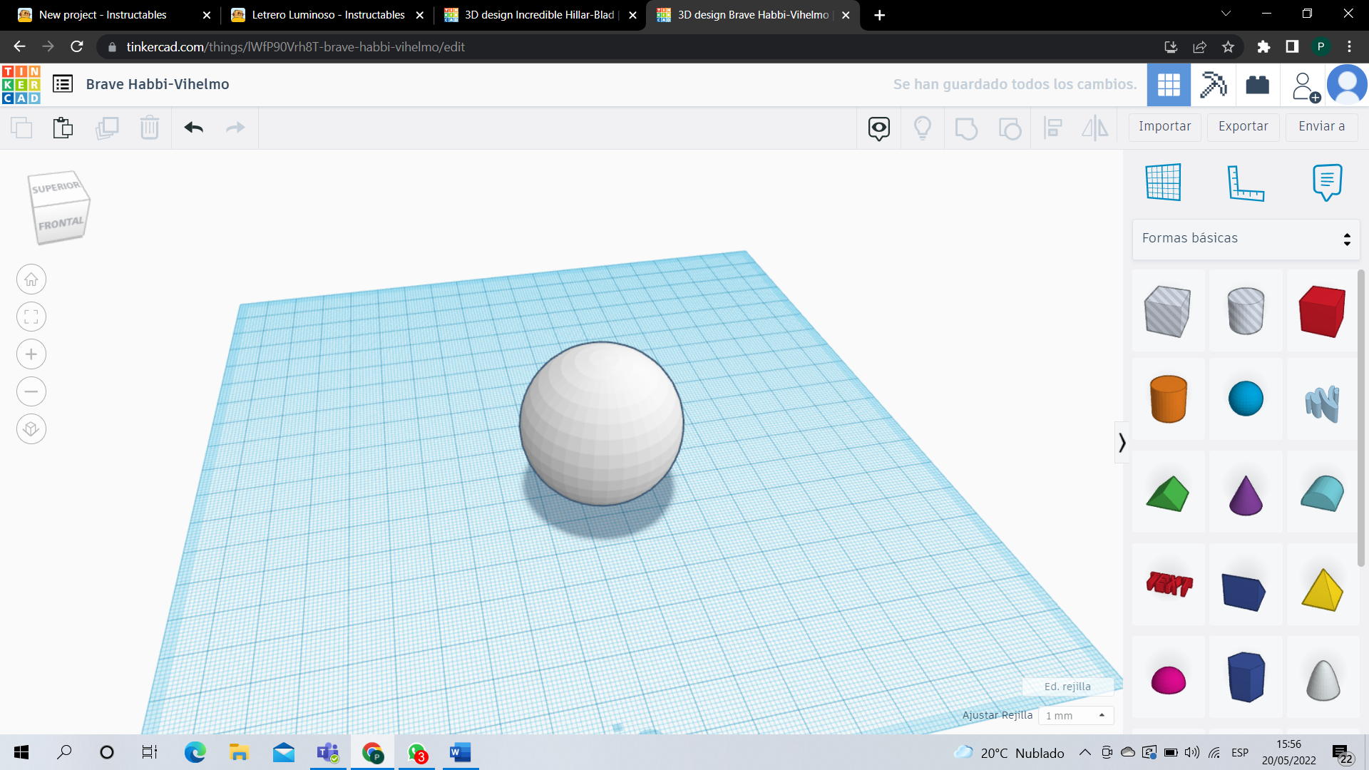Open the Ruler tool

click(x=1245, y=183)
